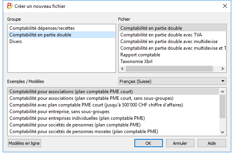Click the Modèles en ligne button
This screenshot has height=155, width=234.
click(24, 143)
